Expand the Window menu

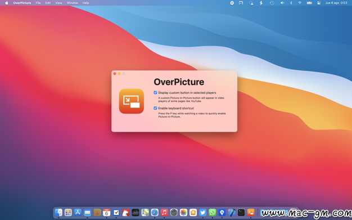click(73, 3)
